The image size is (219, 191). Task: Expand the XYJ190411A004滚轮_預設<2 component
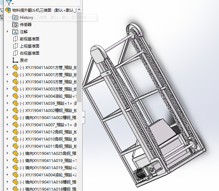point(7,175)
